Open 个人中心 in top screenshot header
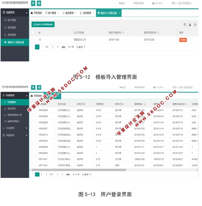The height and width of the screenshot is (206, 202). [157, 3]
